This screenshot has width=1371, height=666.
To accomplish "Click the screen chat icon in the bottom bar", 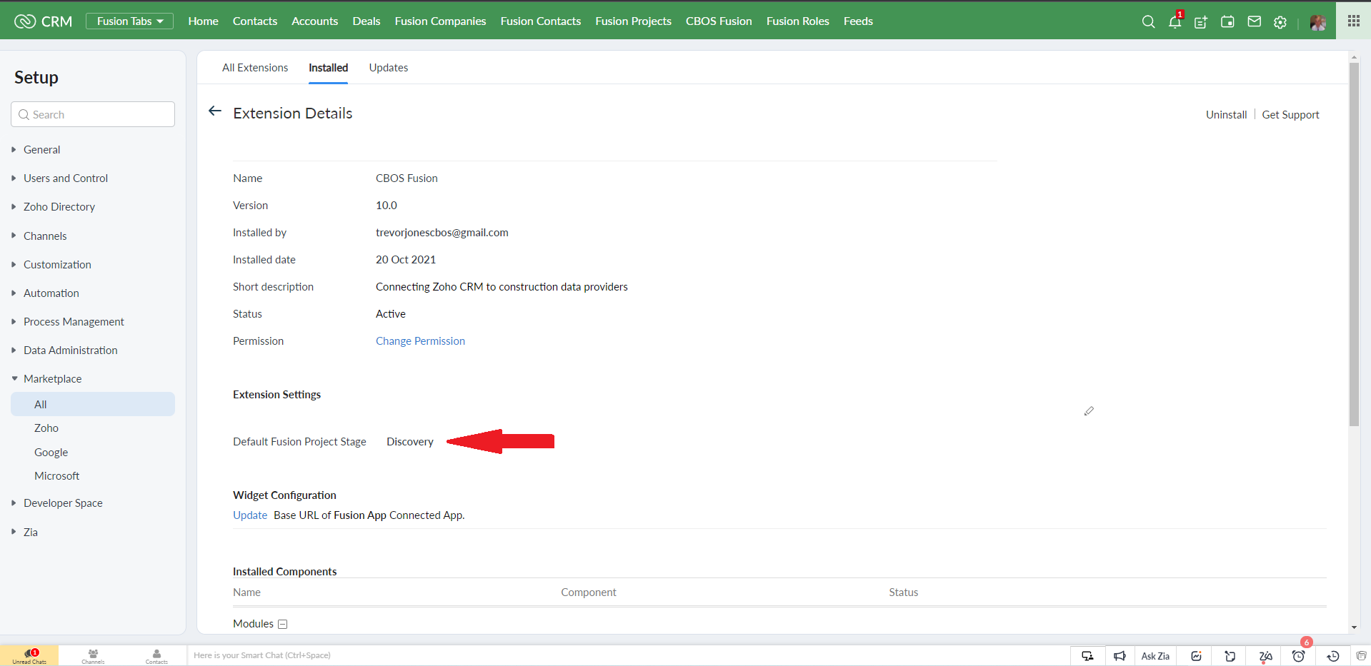I will click(x=1087, y=656).
